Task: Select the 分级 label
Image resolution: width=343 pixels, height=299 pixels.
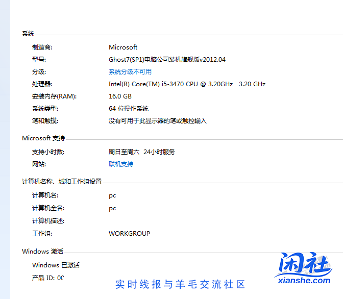Action: pos(39,72)
